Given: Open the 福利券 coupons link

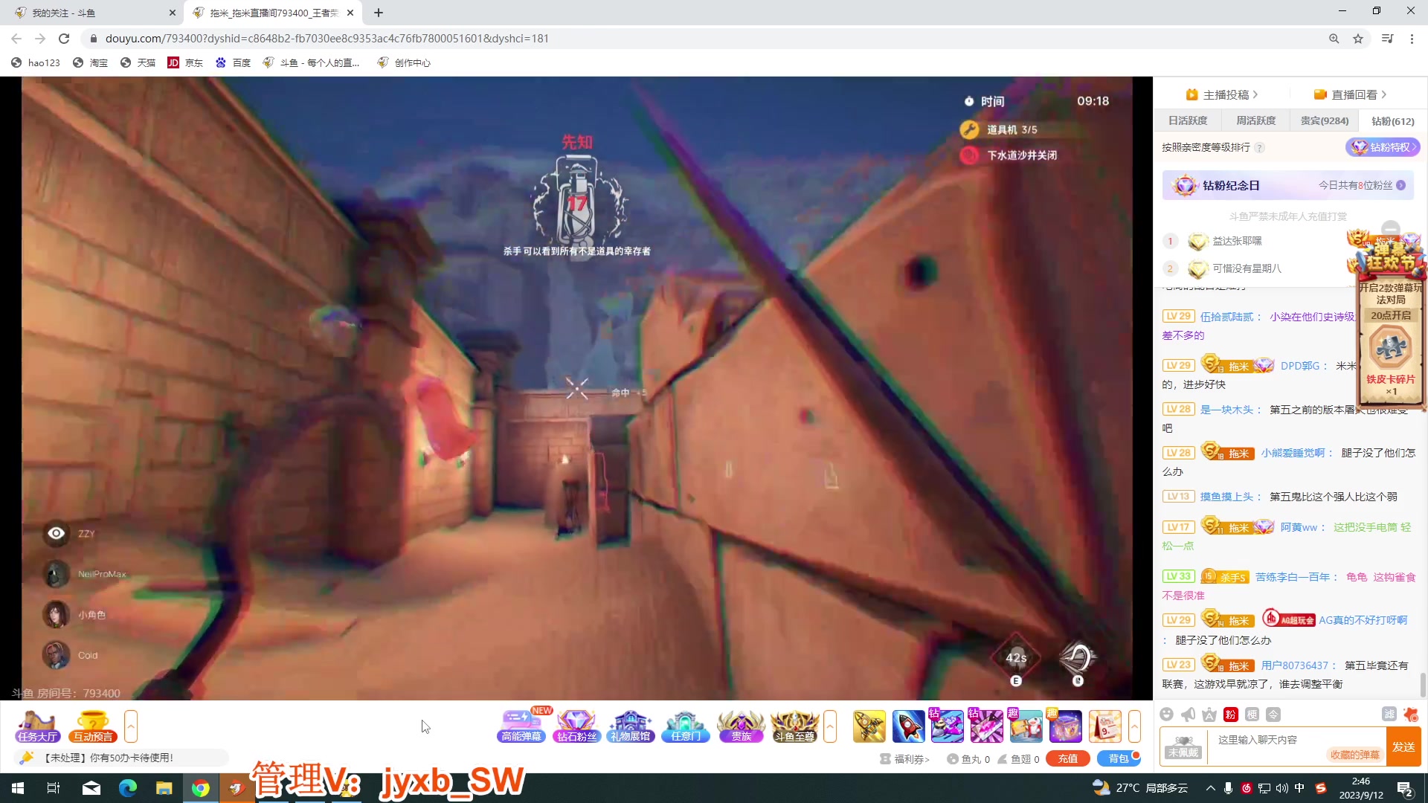Looking at the screenshot, I should click(905, 759).
